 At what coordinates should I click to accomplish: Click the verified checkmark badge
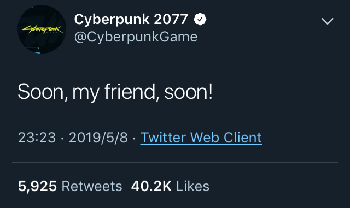(x=200, y=19)
